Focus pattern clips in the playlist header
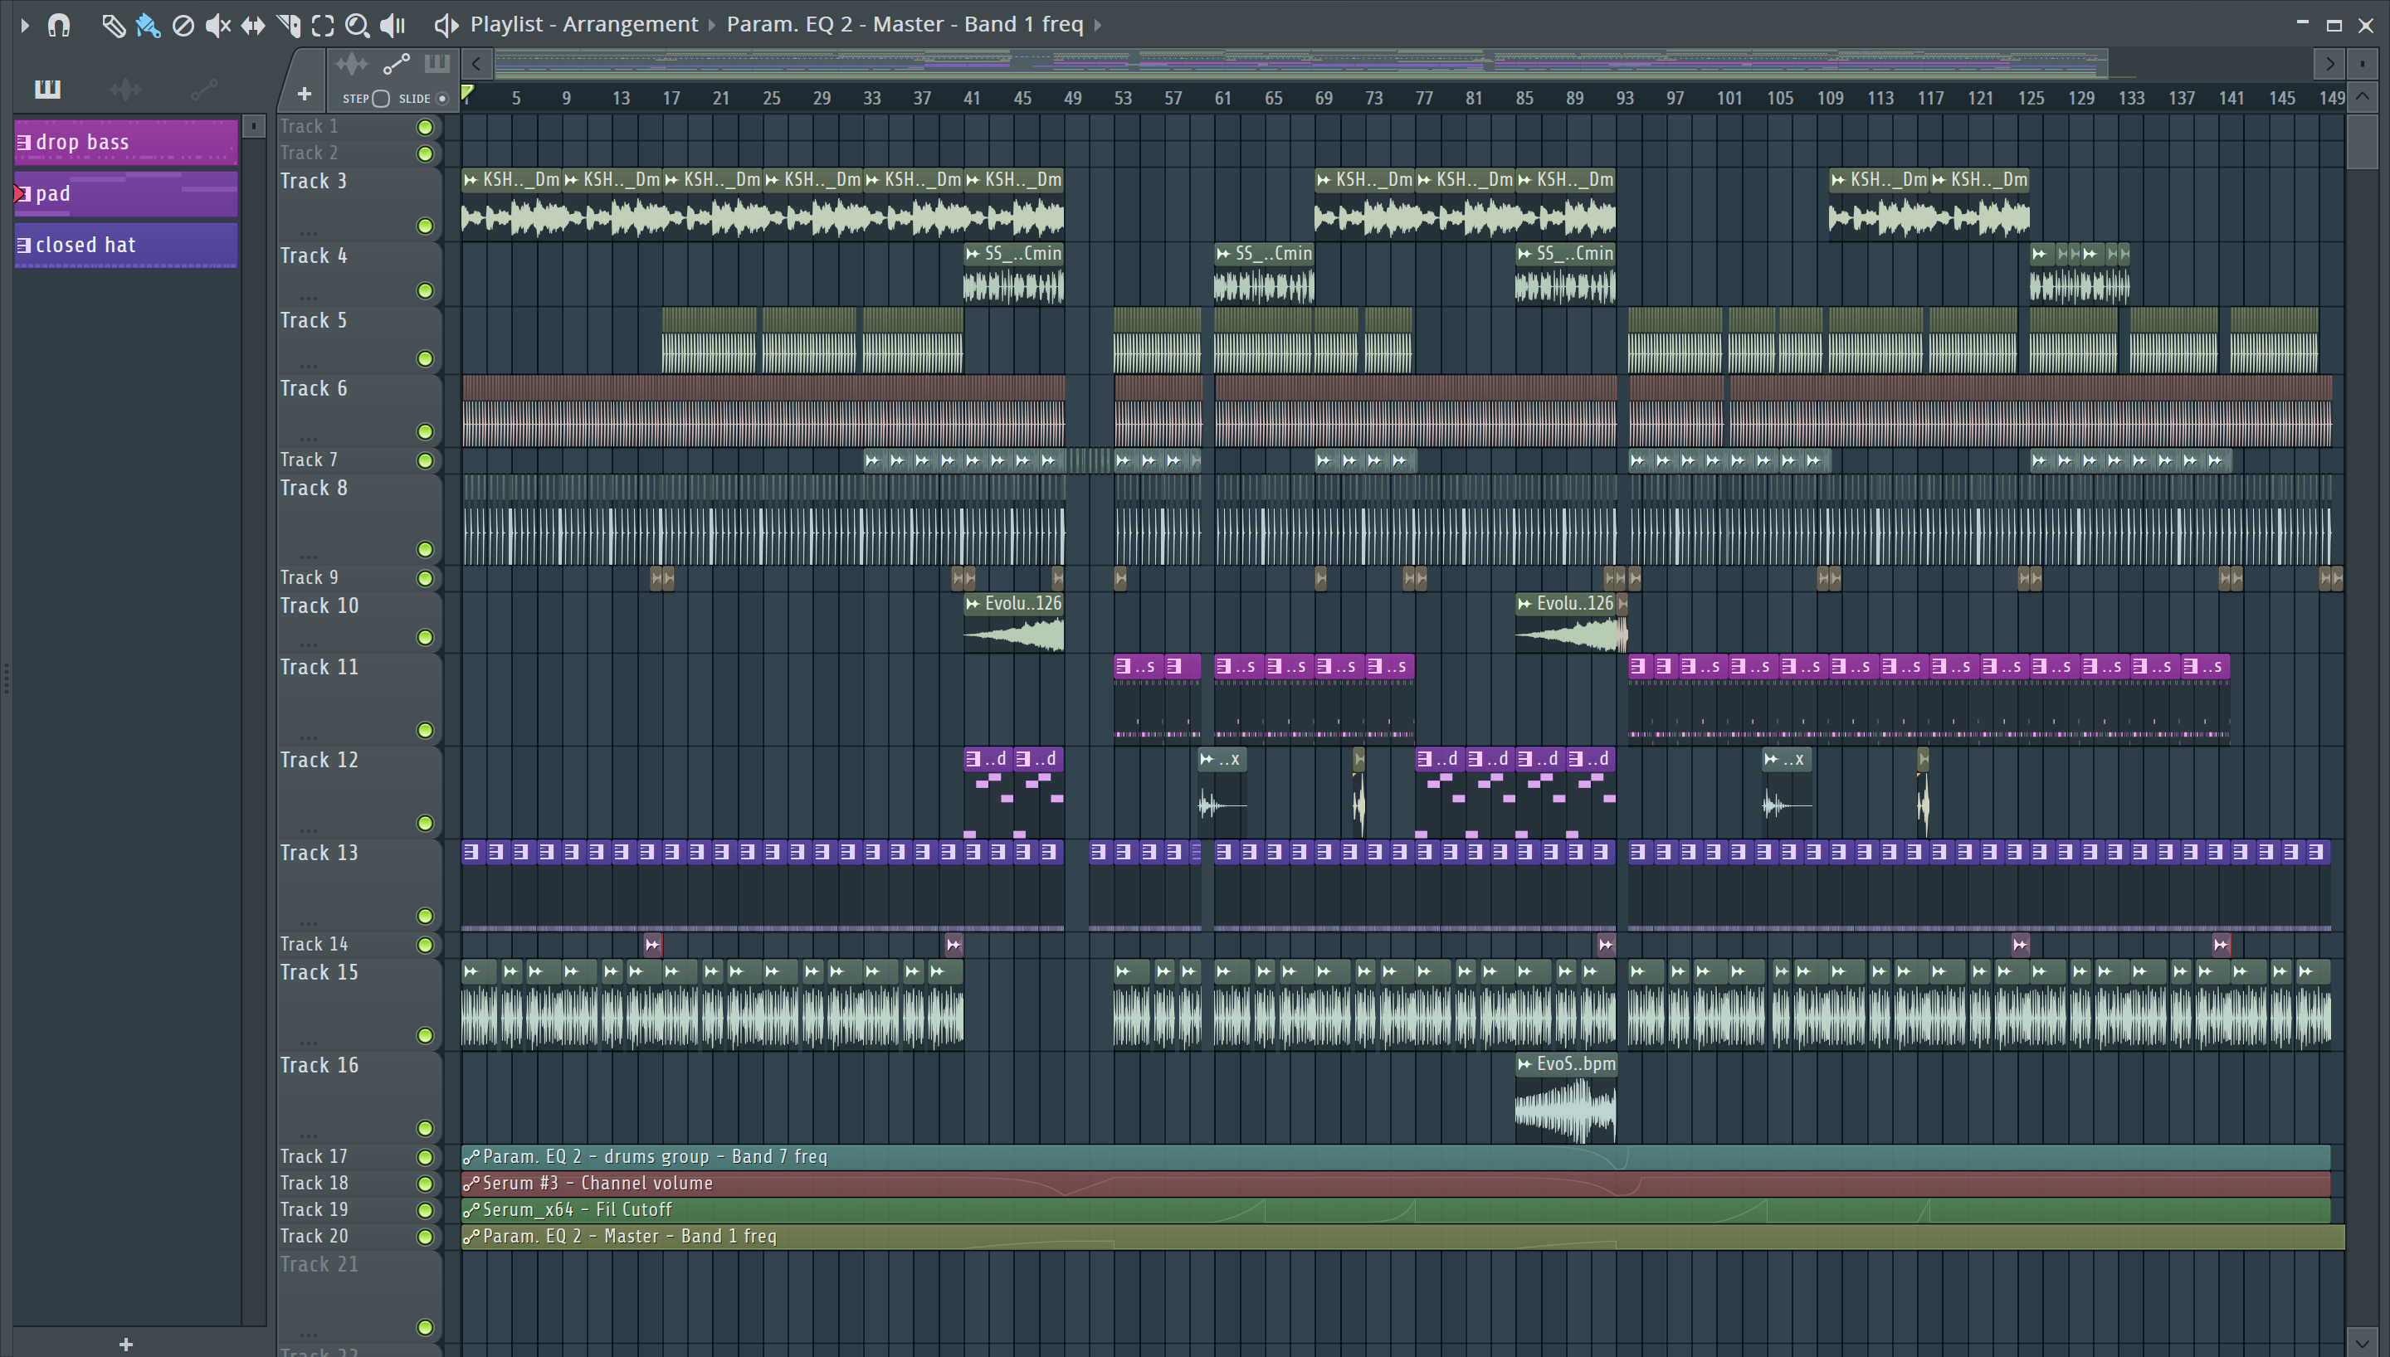 [x=437, y=63]
